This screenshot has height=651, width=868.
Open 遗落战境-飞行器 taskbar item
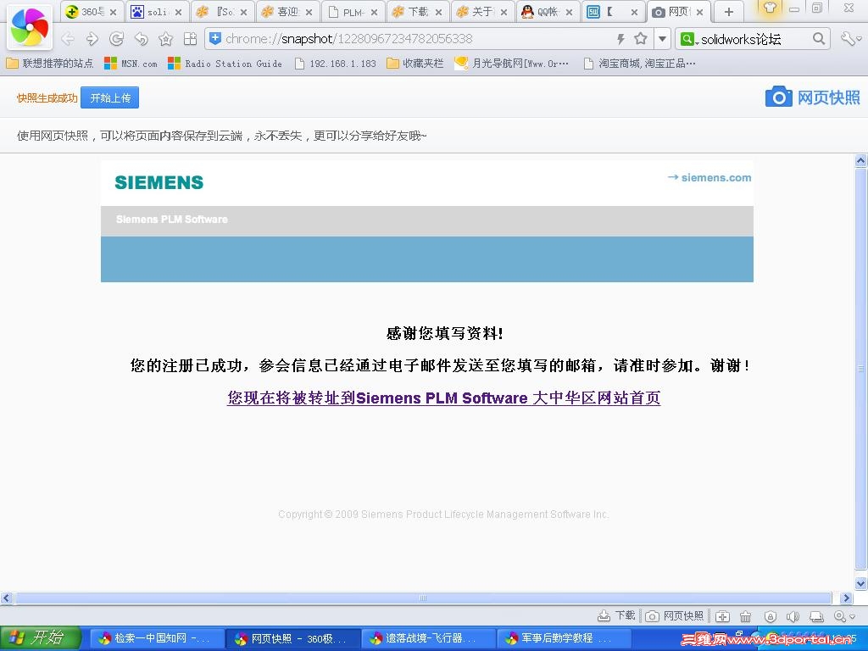(428, 638)
